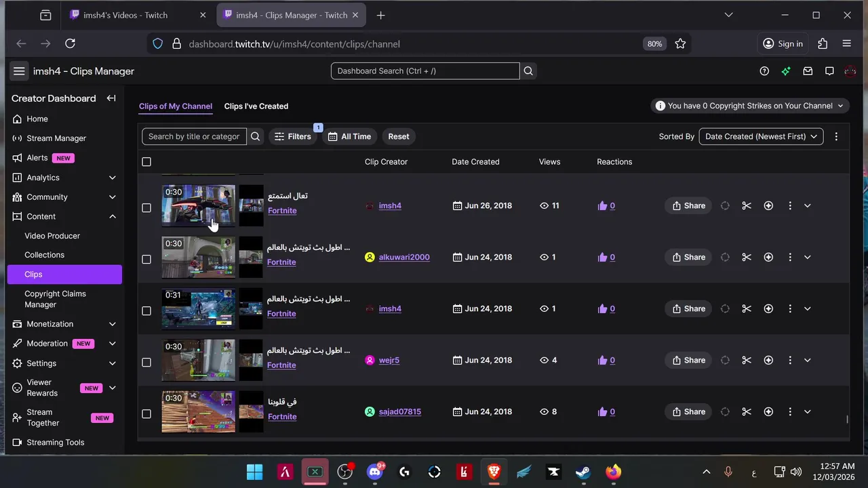868x488 pixels.
Task: Open the profile avatar at top right
Action: click(x=850, y=71)
